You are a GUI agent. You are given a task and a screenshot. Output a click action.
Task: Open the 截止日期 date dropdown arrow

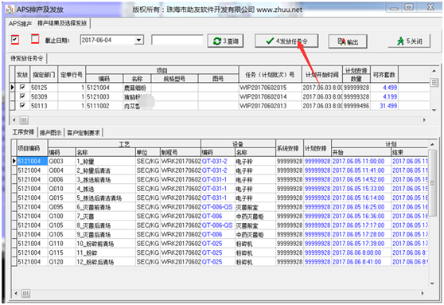click(138, 40)
